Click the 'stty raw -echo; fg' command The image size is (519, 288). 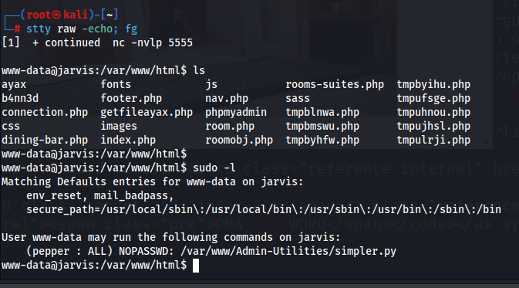(82, 29)
